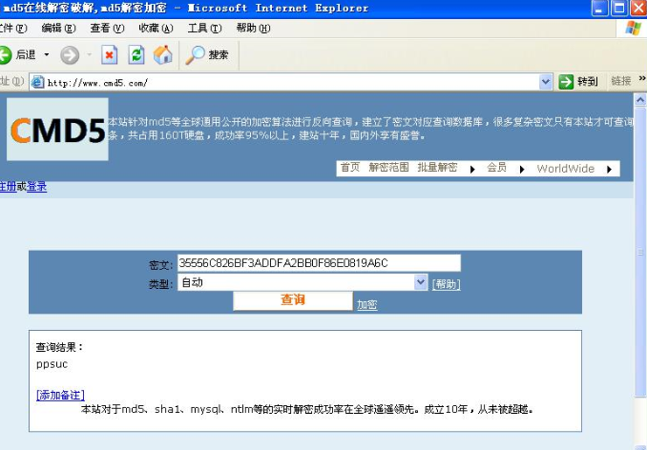The height and width of the screenshot is (450, 647).
Task: Click the 注册 register link
Action: point(8,187)
